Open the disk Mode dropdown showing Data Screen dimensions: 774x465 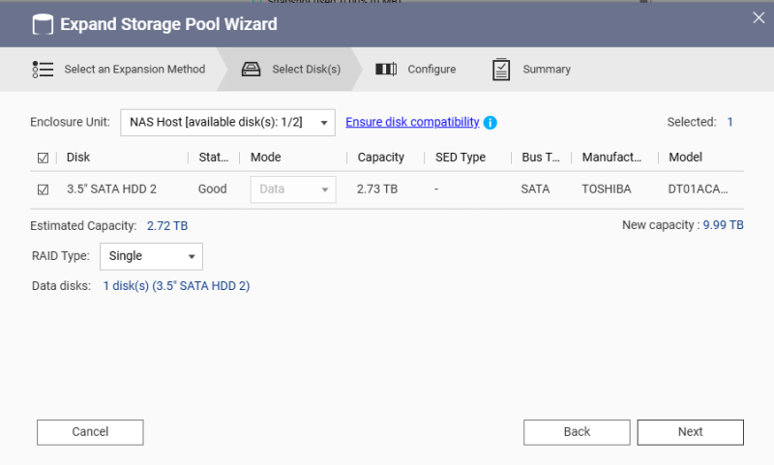(293, 189)
